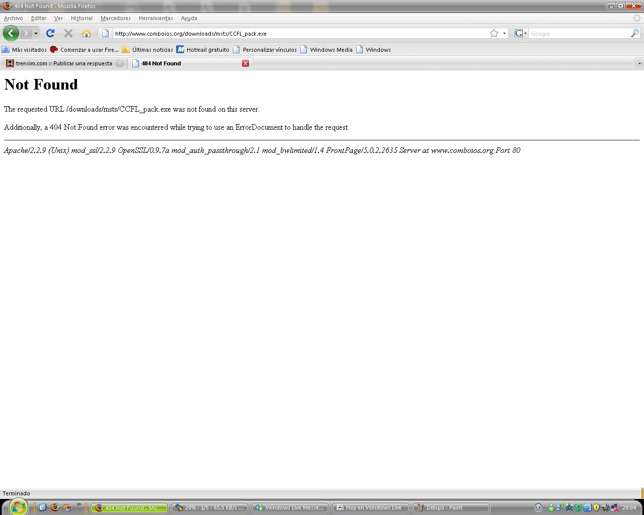The height and width of the screenshot is (515, 644).
Task: Click the green Back navigation button
Action: point(11,33)
